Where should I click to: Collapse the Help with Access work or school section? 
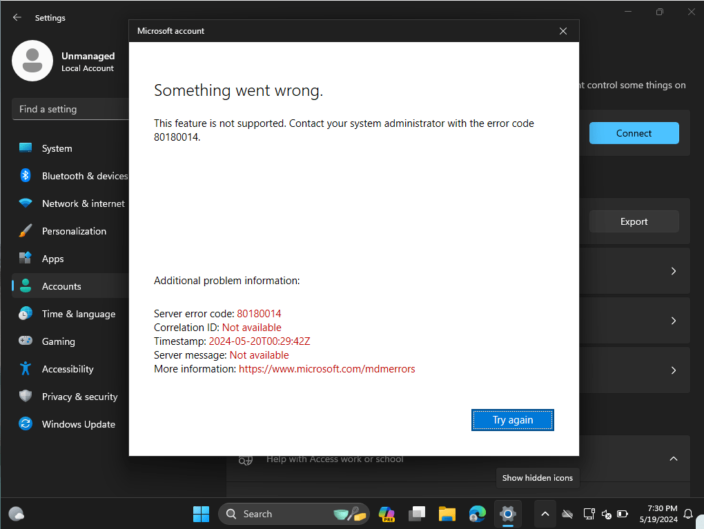(674, 459)
